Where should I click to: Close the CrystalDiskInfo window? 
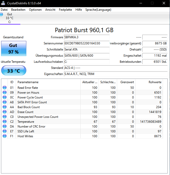point(164,3)
